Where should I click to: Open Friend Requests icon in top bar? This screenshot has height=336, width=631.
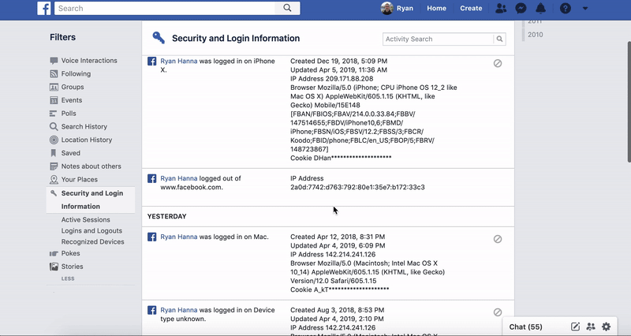point(501,8)
